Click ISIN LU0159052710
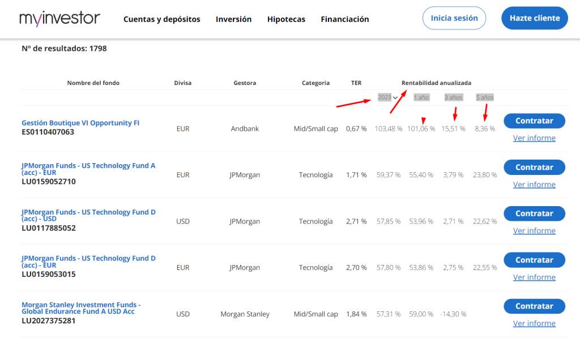Image resolution: width=580 pixels, height=338 pixels. (x=49, y=182)
